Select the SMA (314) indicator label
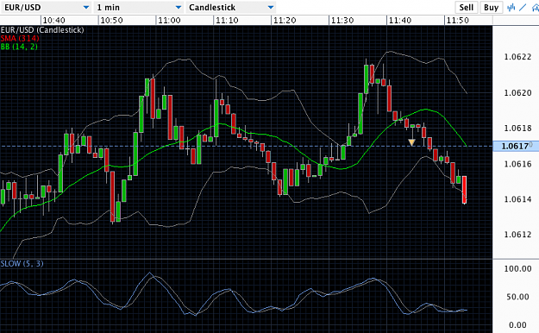 [20, 38]
